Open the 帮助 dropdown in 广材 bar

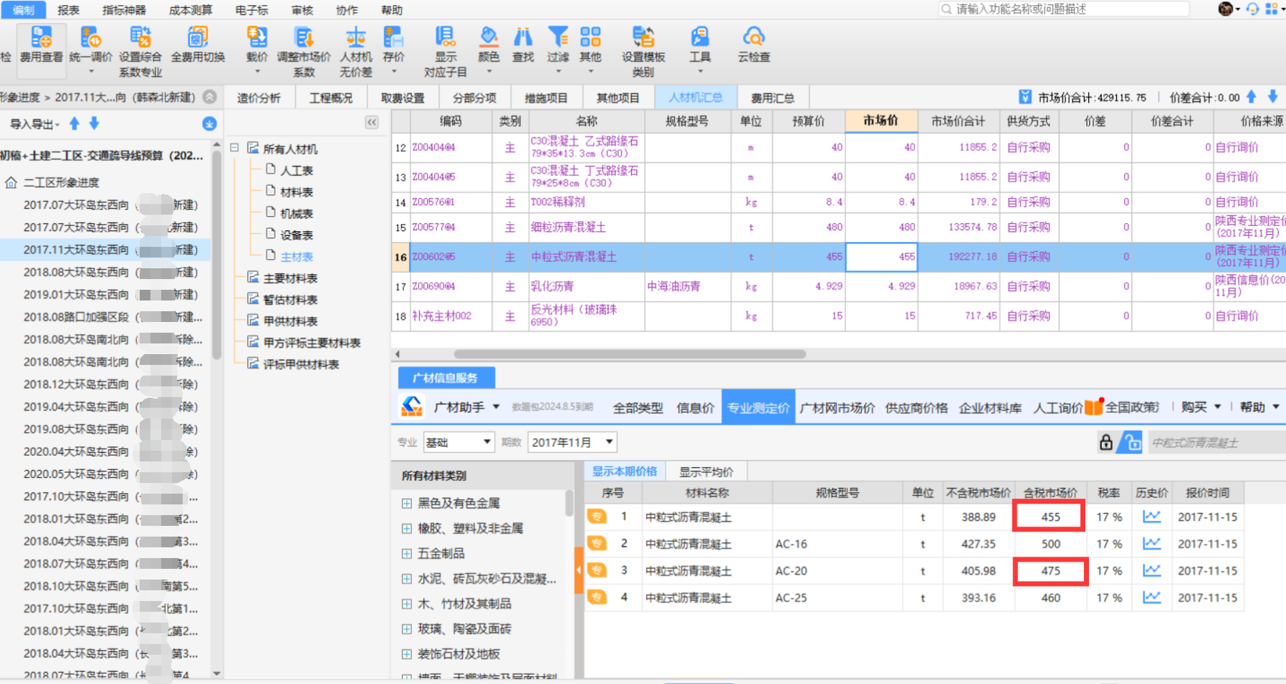click(1259, 407)
